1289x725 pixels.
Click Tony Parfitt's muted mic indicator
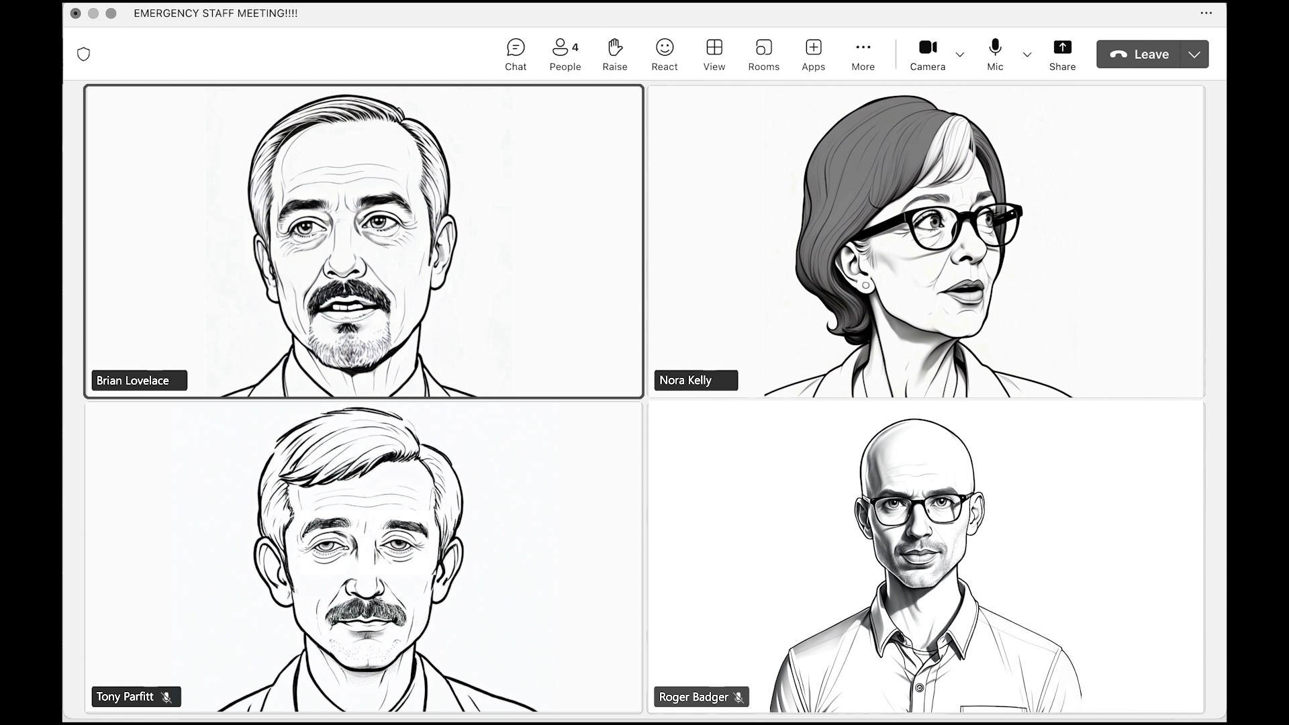pyautogui.click(x=166, y=697)
